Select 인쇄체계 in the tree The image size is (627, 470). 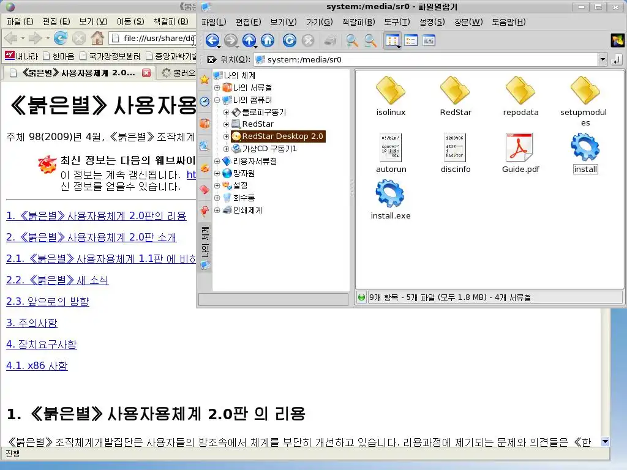(x=247, y=211)
